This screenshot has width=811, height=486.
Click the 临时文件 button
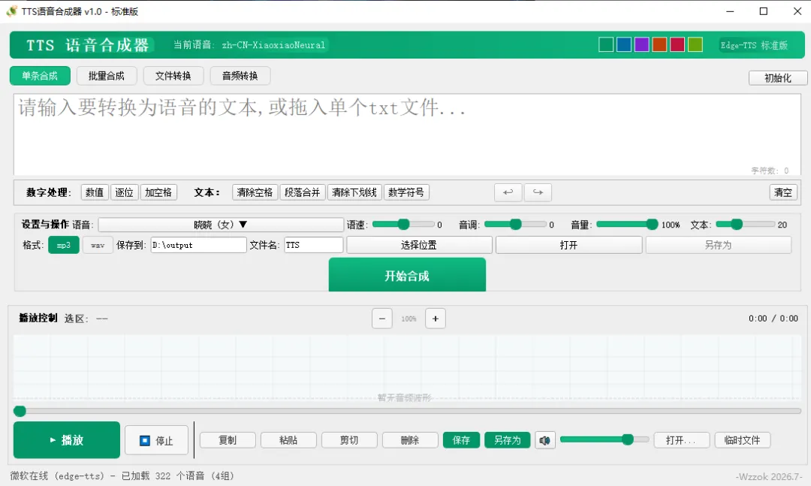[743, 440]
